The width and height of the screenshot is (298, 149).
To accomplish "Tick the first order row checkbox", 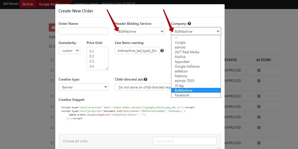I will [x=52, y=70].
